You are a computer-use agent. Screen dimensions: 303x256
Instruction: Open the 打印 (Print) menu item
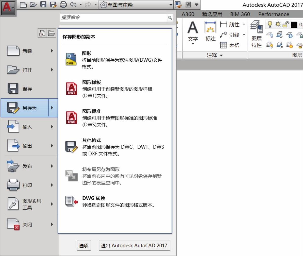pos(29,185)
